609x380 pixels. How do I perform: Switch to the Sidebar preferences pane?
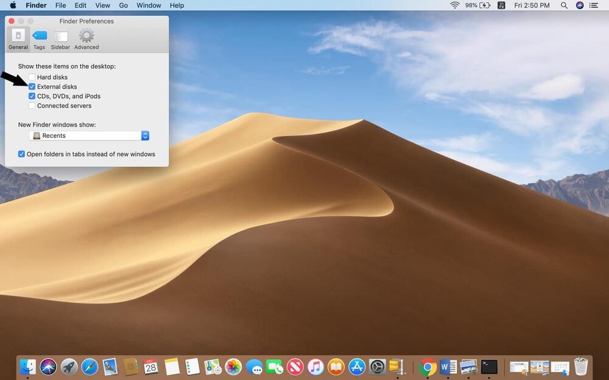(60, 39)
